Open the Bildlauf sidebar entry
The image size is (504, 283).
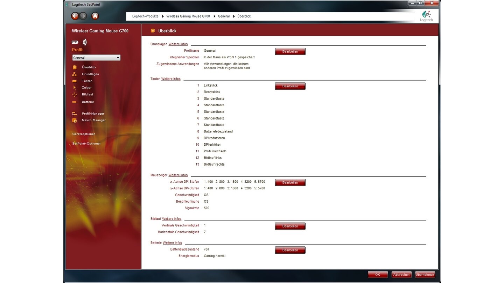[87, 94]
